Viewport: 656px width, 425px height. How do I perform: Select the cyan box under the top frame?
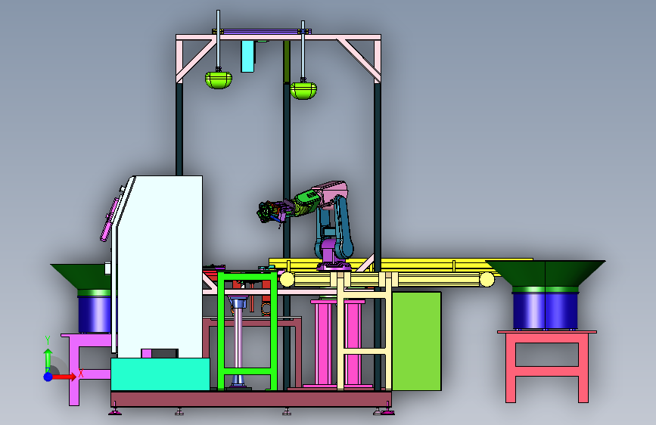247,57
